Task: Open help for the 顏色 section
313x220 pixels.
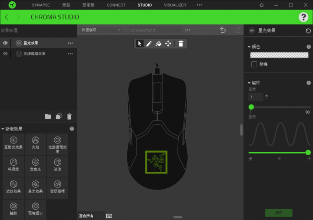Action: coord(309,47)
